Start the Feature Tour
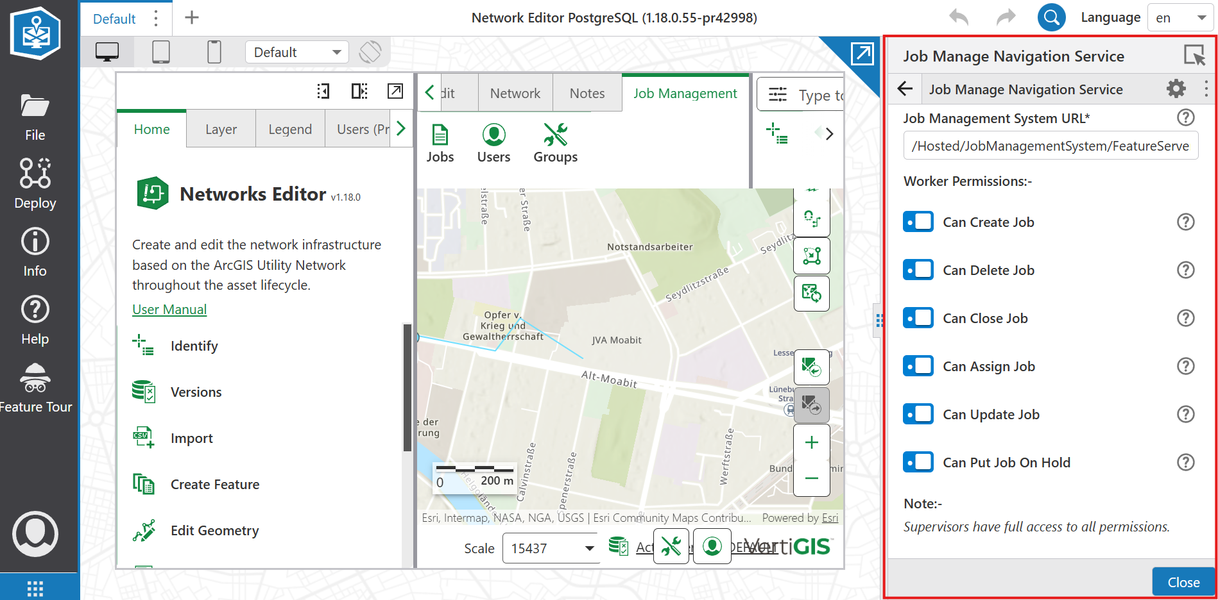Image resolution: width=1218 pixels, height=600 pixels. coord(35,388)
